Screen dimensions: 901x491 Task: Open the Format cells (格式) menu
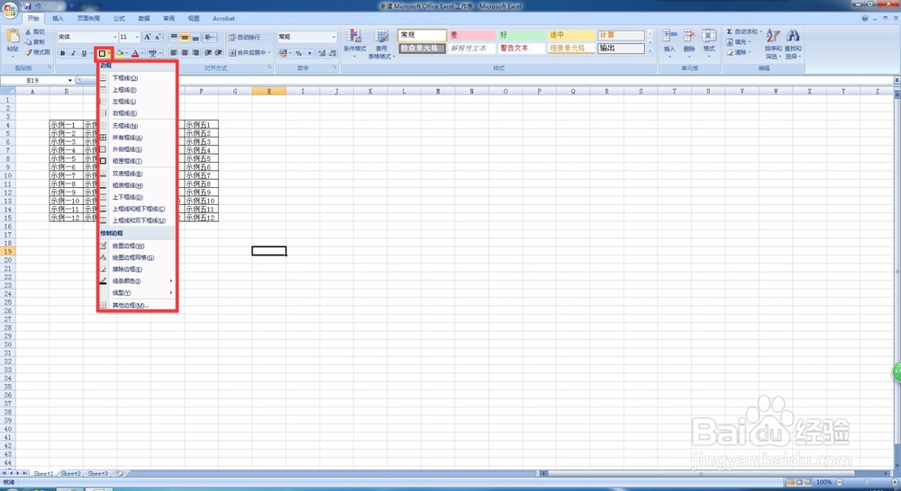click(x=709, y=41)
